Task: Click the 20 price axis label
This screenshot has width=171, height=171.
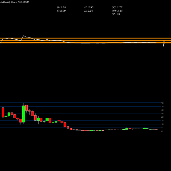Action: [162, 117]
